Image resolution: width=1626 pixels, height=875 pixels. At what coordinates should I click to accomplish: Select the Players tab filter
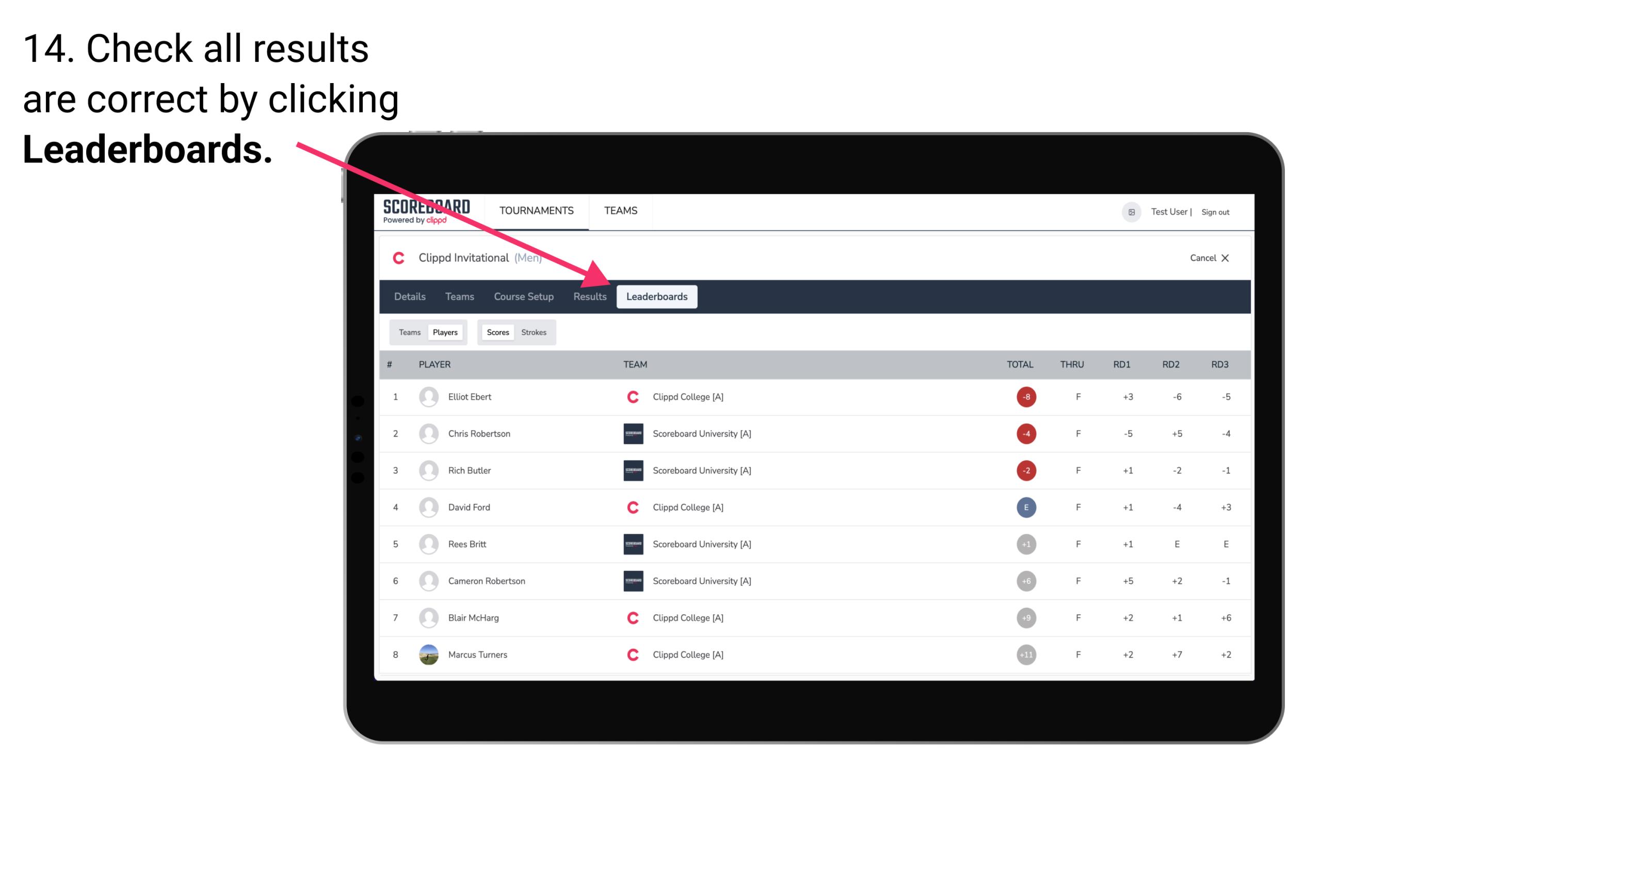(445, 332)
